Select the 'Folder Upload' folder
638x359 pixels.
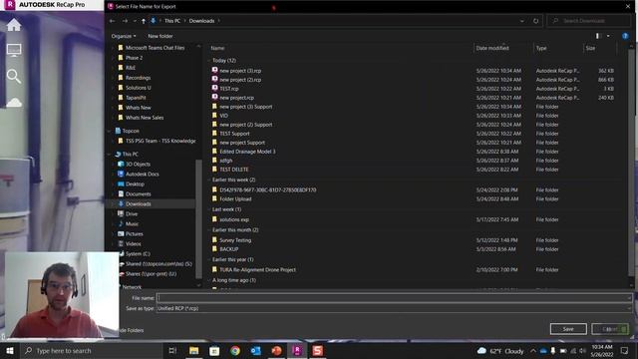tap(235, 199)
